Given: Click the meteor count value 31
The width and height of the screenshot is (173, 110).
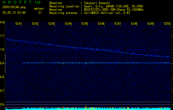Looking at the screenshot, I should click(40, 13).
